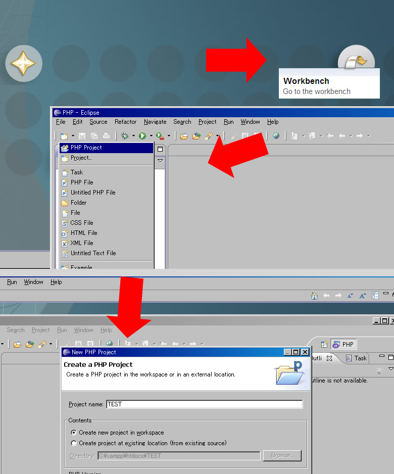The height and width of the screenshot is (474, 394).
Task: Open the dropdown arrow beside Next Annotation icon
Action: click(303, 136)
